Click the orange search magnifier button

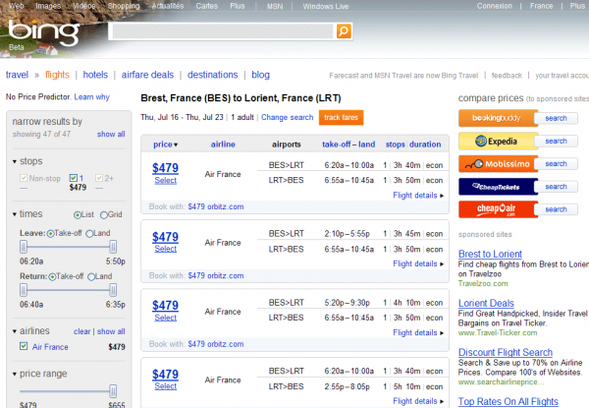click(x=344, y=31)
